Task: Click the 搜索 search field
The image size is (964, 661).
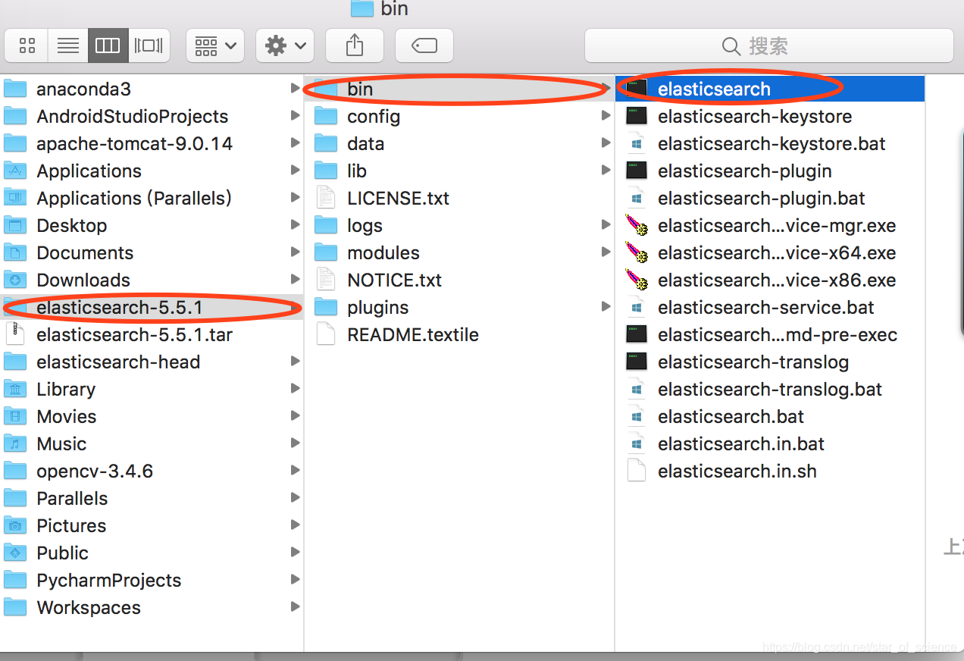Action: pos(769,46)
